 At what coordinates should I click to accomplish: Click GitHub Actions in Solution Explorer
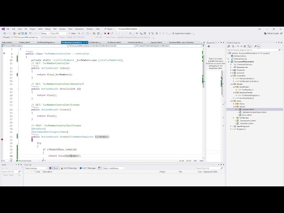(x=240, y=56)
